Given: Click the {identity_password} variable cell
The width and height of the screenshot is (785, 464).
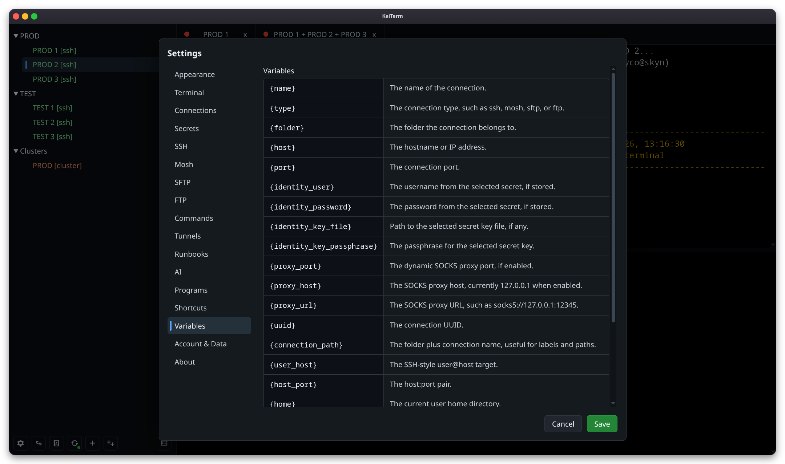Looking at the screenshot, I should [x=323, y=207].
